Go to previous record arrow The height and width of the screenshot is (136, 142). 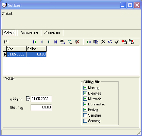(x=42, y=42)
